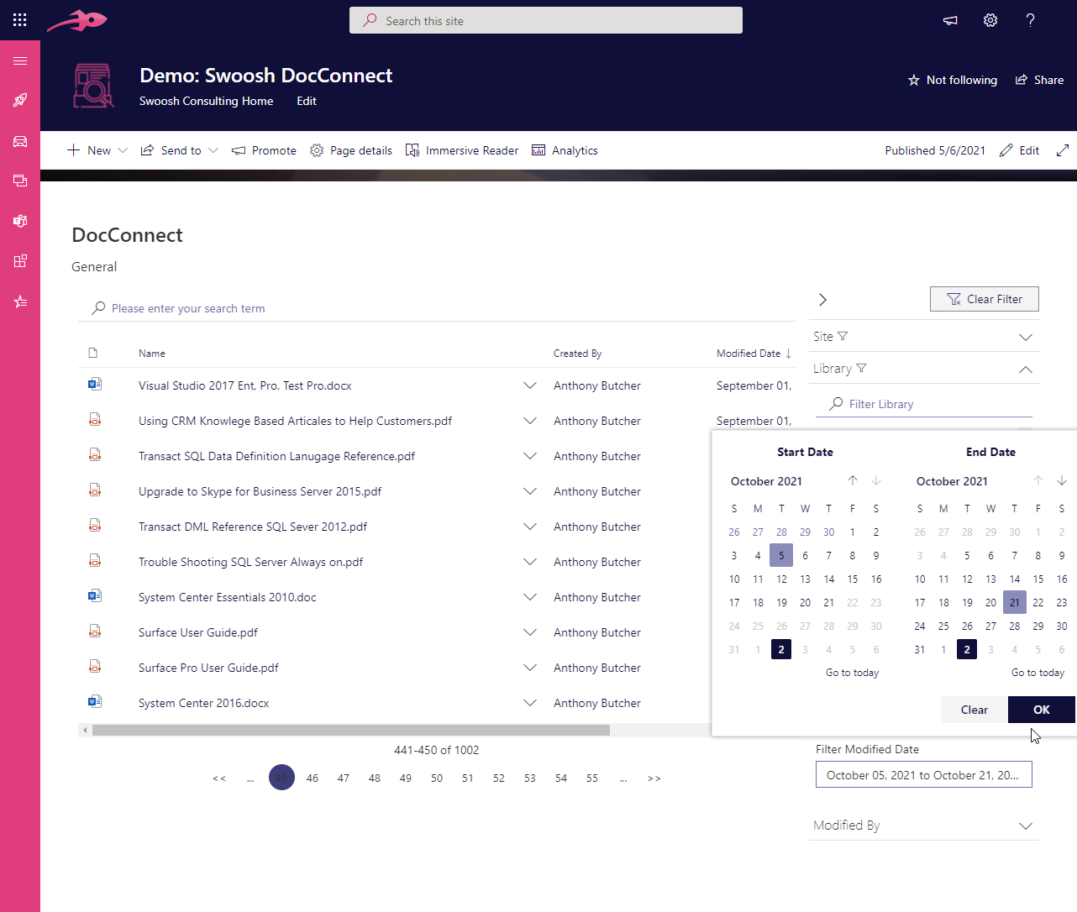
Task: Expand row options for Visual Studio 2017 document
Action: [530, 385]
